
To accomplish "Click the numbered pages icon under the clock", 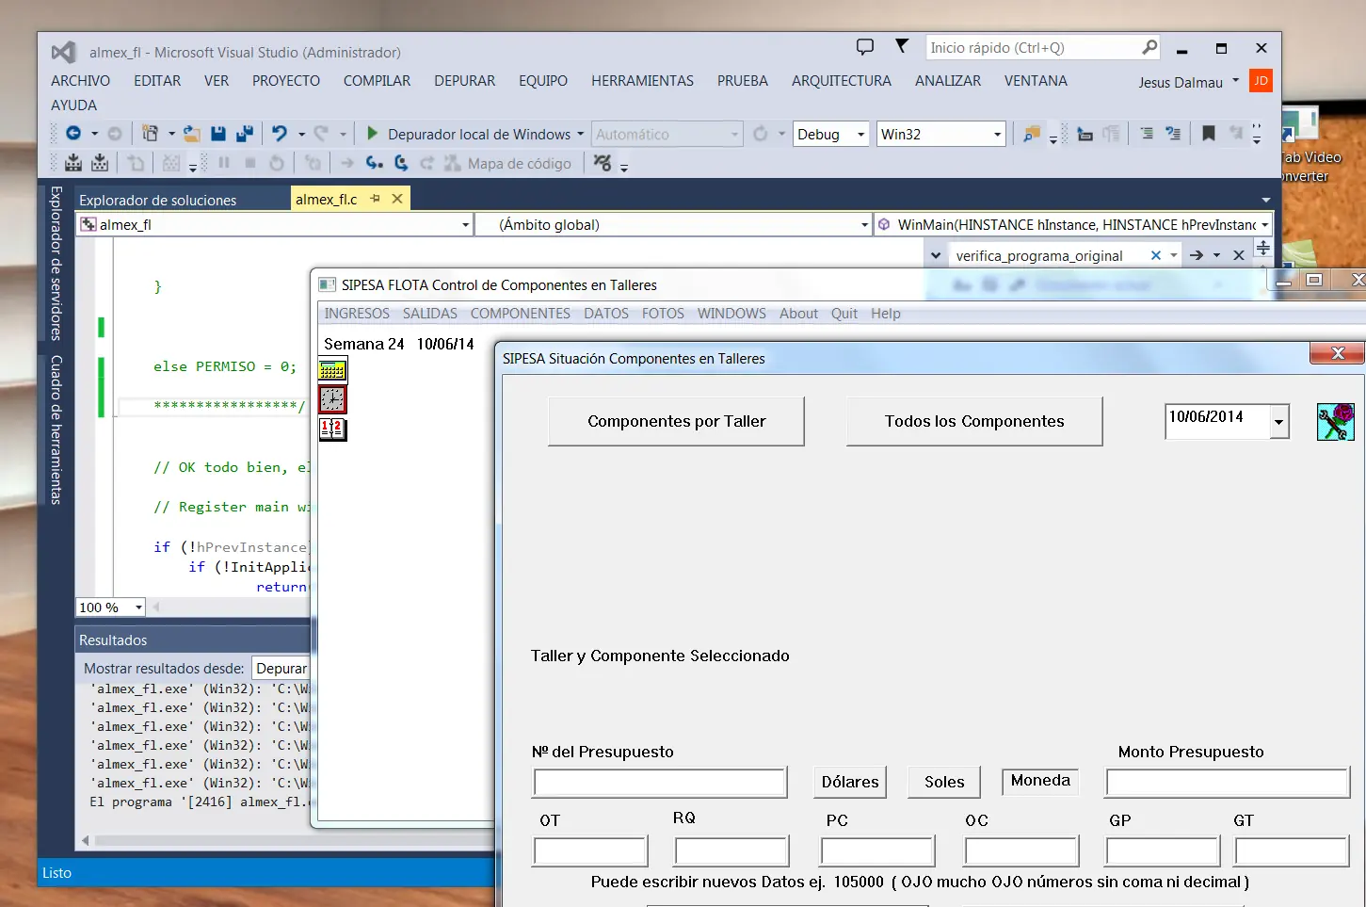I will [332, 429].
